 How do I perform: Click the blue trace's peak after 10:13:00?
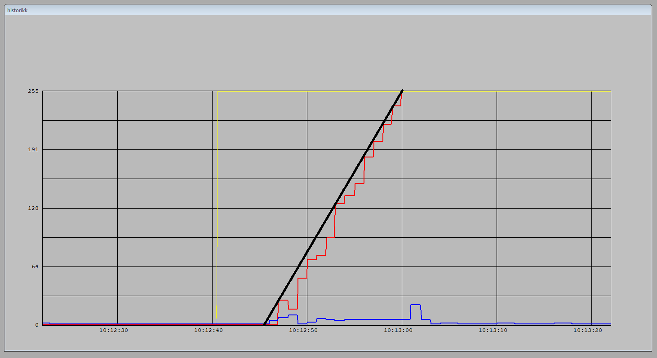(416, 305)
